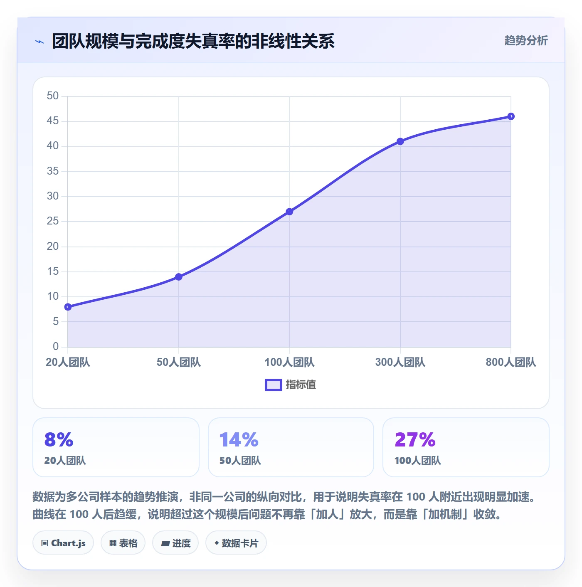The image size is (582, 587).
Task: Open the 8% stat card
Action: (x=116, y=447)
